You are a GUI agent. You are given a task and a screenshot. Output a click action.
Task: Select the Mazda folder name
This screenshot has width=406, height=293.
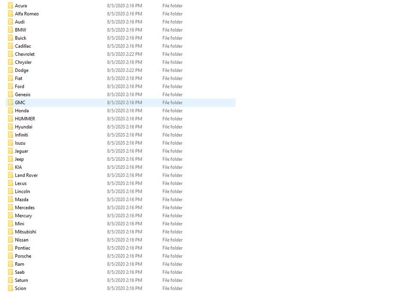pyautogui.click(x=22, y=199)
